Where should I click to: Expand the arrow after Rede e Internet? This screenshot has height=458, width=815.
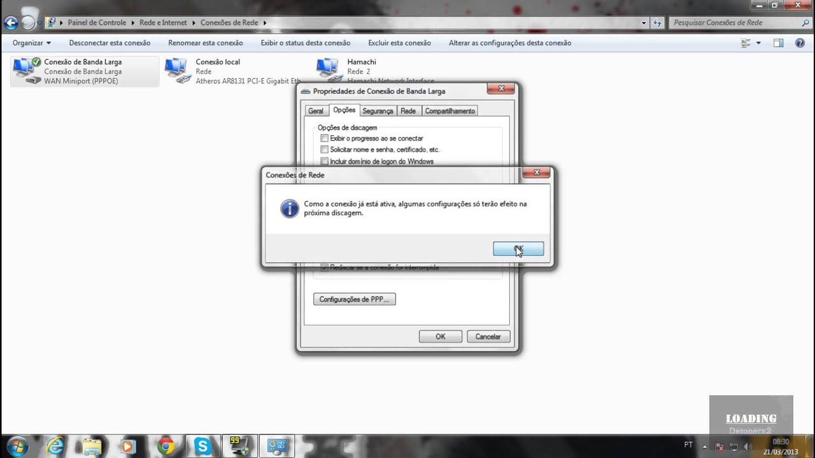point(194,23)
